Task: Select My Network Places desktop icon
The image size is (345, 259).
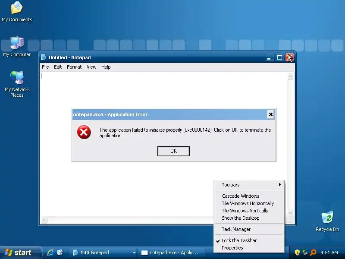Action: point(17,84)
